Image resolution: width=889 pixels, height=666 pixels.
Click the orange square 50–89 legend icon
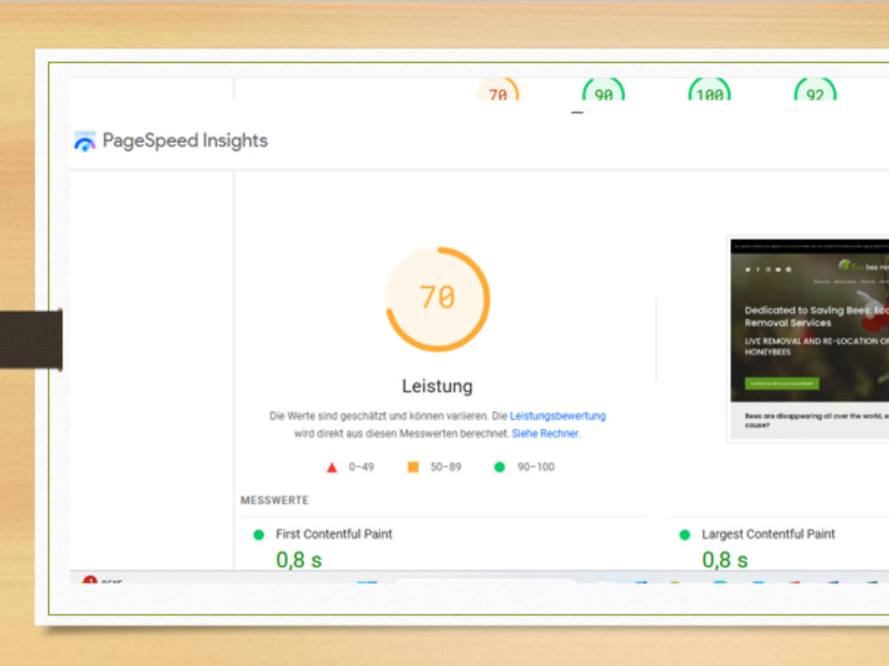coord(413,467)
